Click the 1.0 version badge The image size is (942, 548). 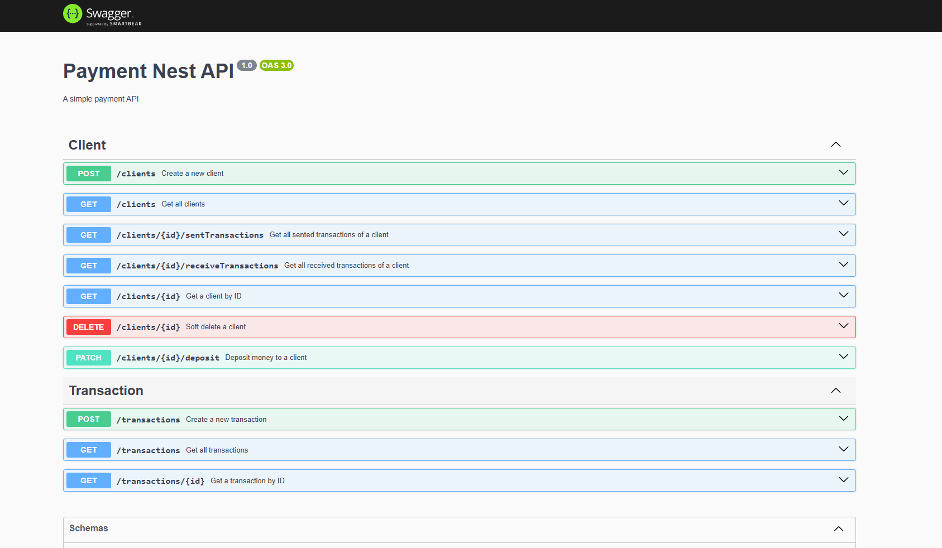point(246,65)
